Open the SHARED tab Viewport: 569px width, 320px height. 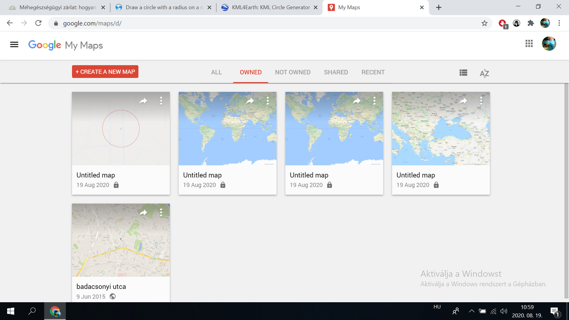[336, 72]
